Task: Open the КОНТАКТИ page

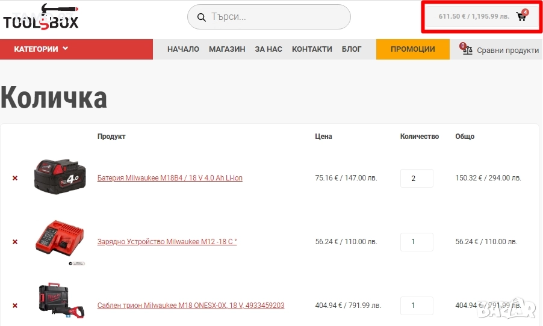Action: [312, 49]
